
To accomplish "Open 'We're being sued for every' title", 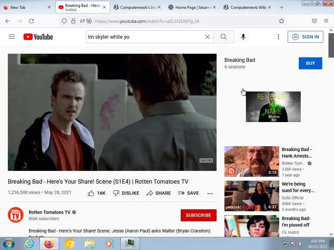I will pos(298,187).
